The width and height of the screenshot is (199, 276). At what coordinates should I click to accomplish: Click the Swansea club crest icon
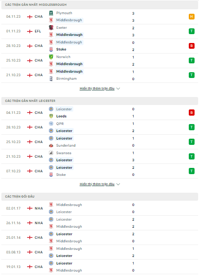tap(51, 153)
